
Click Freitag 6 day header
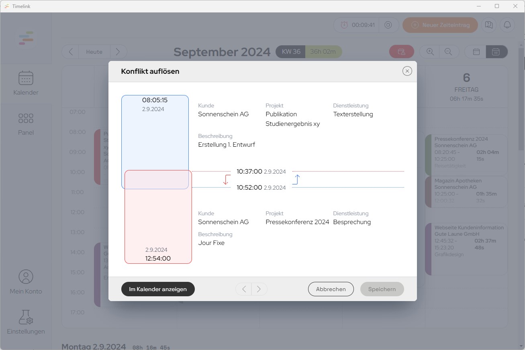click(466, 87)
